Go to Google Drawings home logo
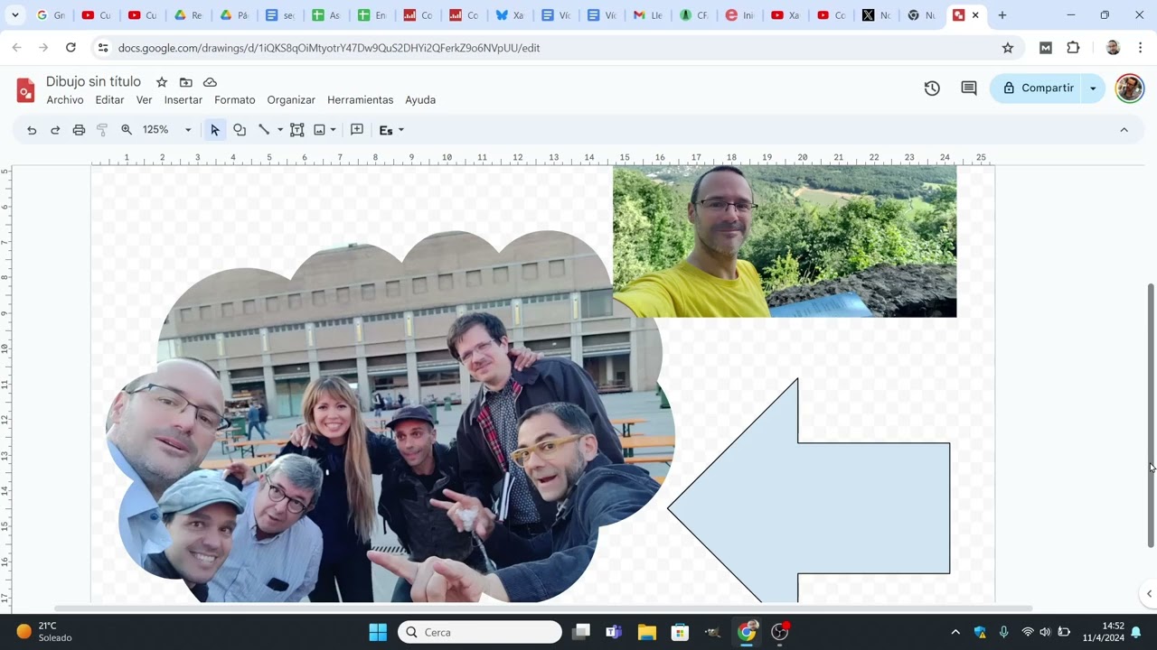The height and width of the screenshot is (650, 1157). coord(26,89)
